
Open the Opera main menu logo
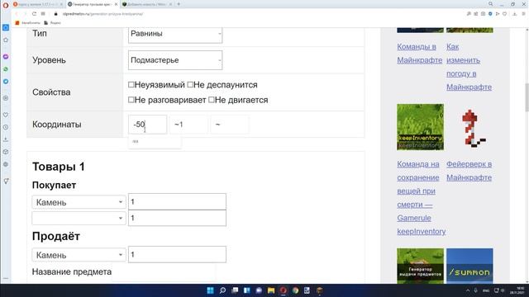tap(6, 5)
